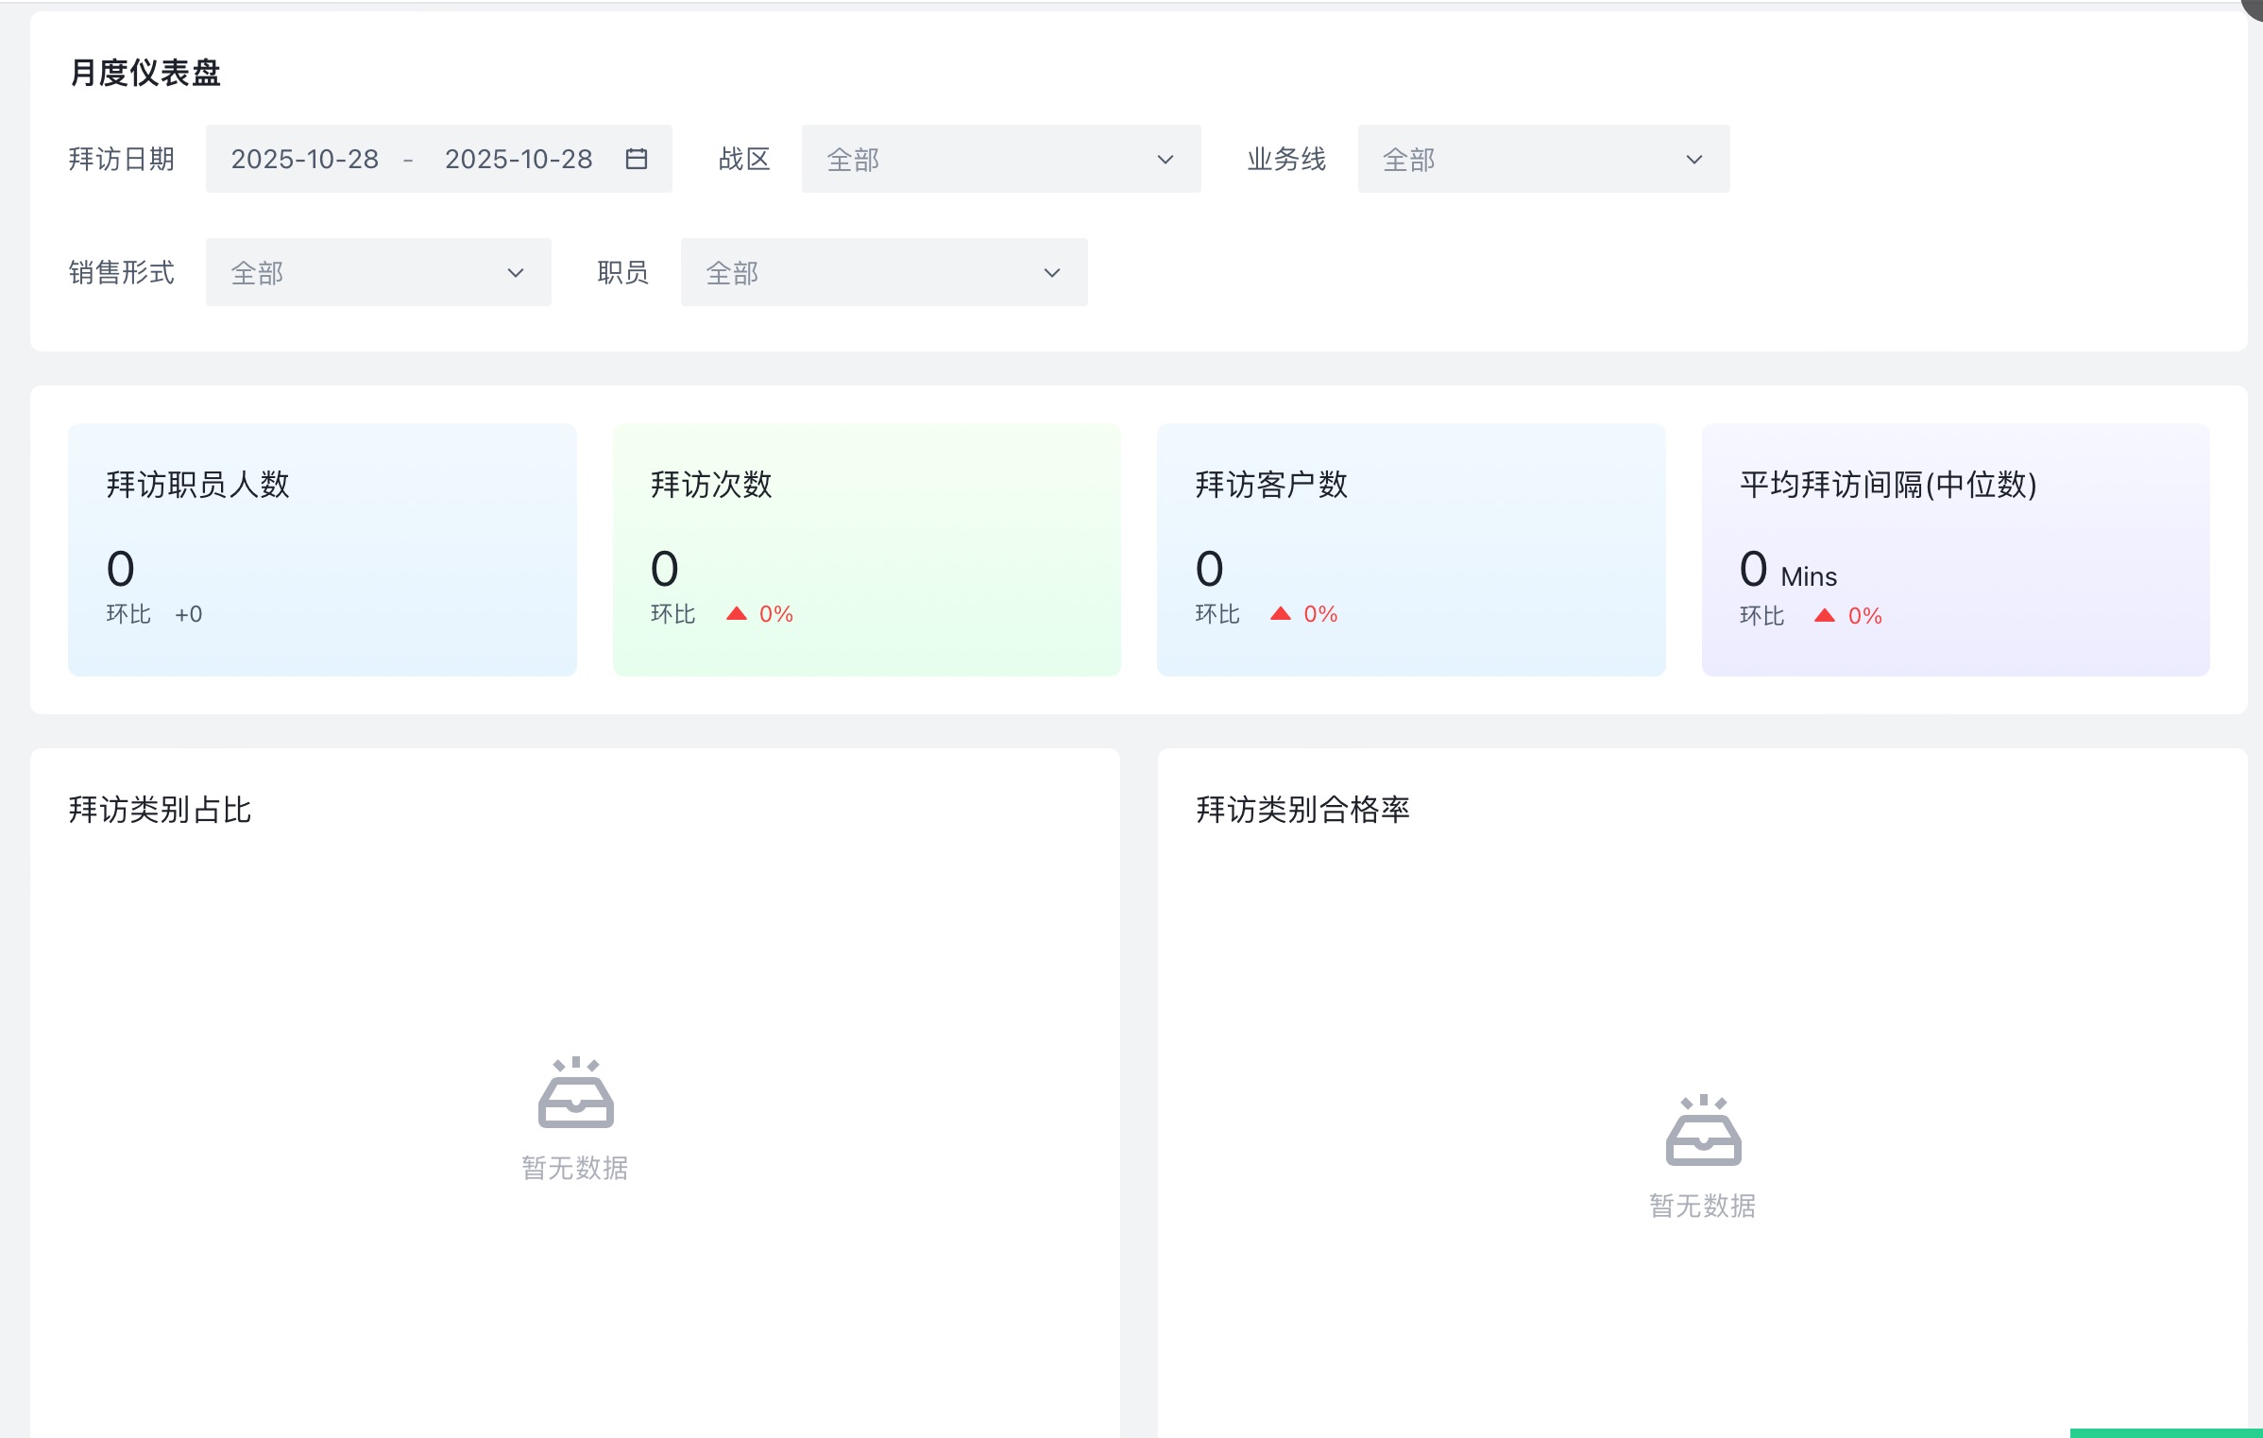Open the calendar icon next to 拜访日期
The height and width of the screenshot is (1438, 2263).
pyautogui.click(x=635, y=159)
